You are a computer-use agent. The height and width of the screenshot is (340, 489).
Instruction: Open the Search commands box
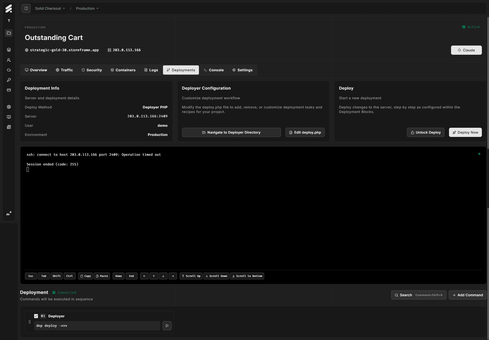(x=419, y=295)
